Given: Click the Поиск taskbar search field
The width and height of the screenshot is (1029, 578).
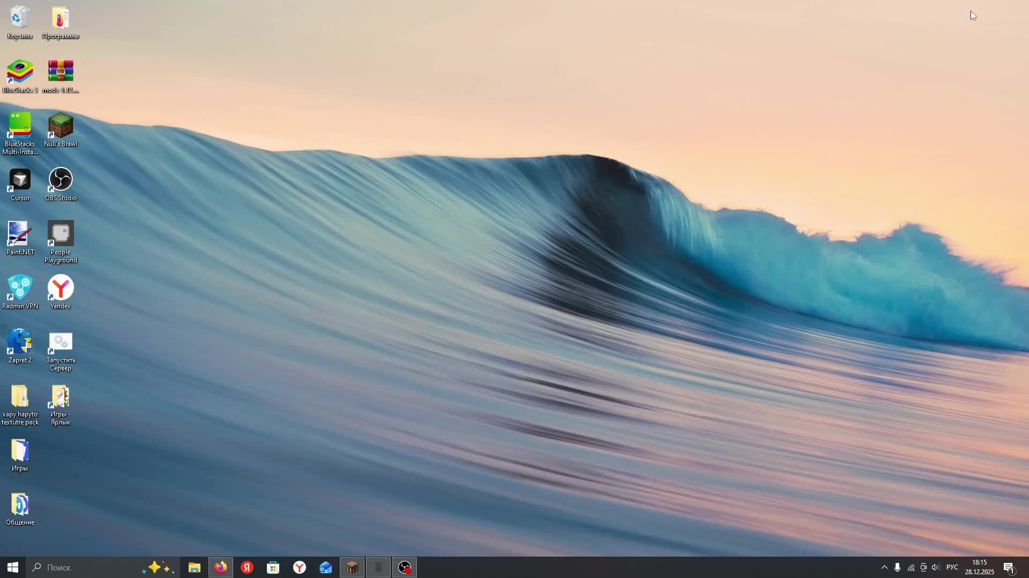Looking at the screenshot, I should [x=80, y=567].
